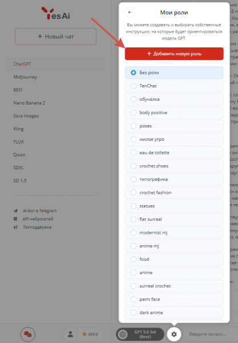Screen dimensions: 238x343
Task: Select Kling from the sidebar
Action: (x=18, y=129)
